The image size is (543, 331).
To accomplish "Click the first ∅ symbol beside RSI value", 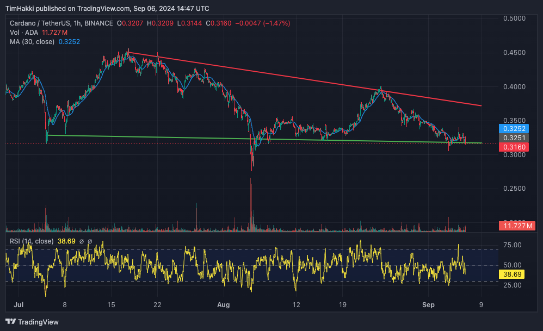I will 82,241.
